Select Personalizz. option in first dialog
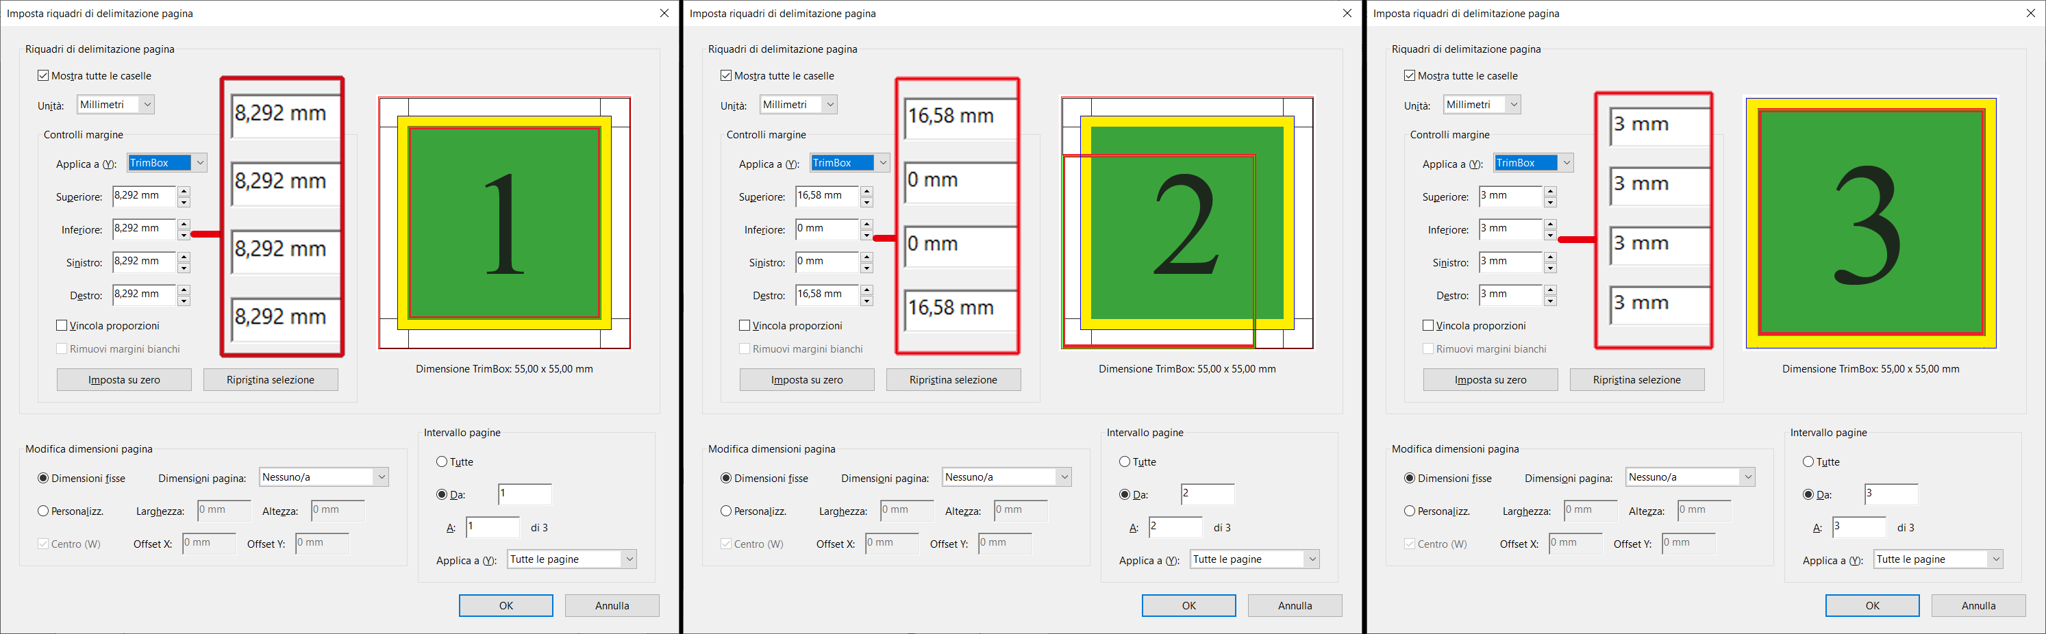 point(43,511)
